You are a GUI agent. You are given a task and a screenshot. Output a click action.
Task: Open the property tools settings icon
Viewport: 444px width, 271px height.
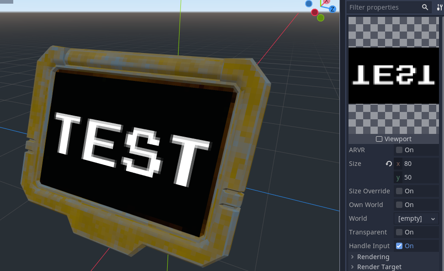(440, 7)
